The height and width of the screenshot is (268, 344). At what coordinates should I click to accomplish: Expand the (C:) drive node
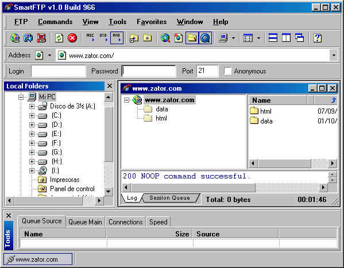(x=32, y=115)
